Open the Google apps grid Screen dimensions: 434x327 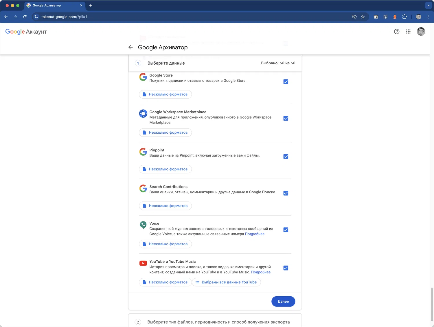pyautogui.click(x=408, y=32)
